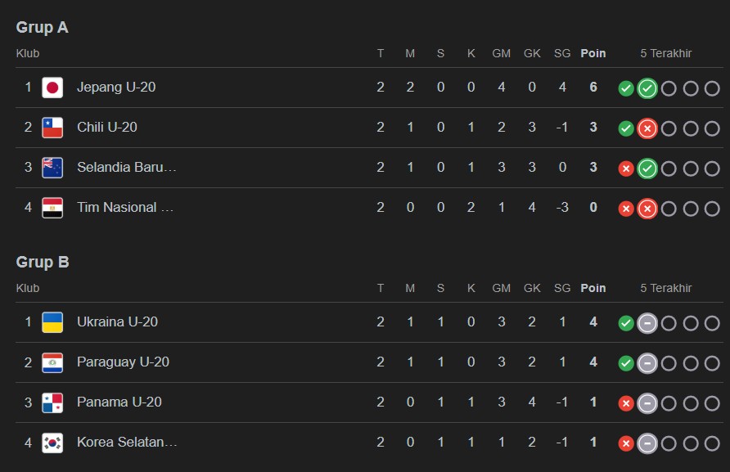Click Jepang U-20's latest win result icon
This screenshot has width=730, height=472.
tap(647, 88)
